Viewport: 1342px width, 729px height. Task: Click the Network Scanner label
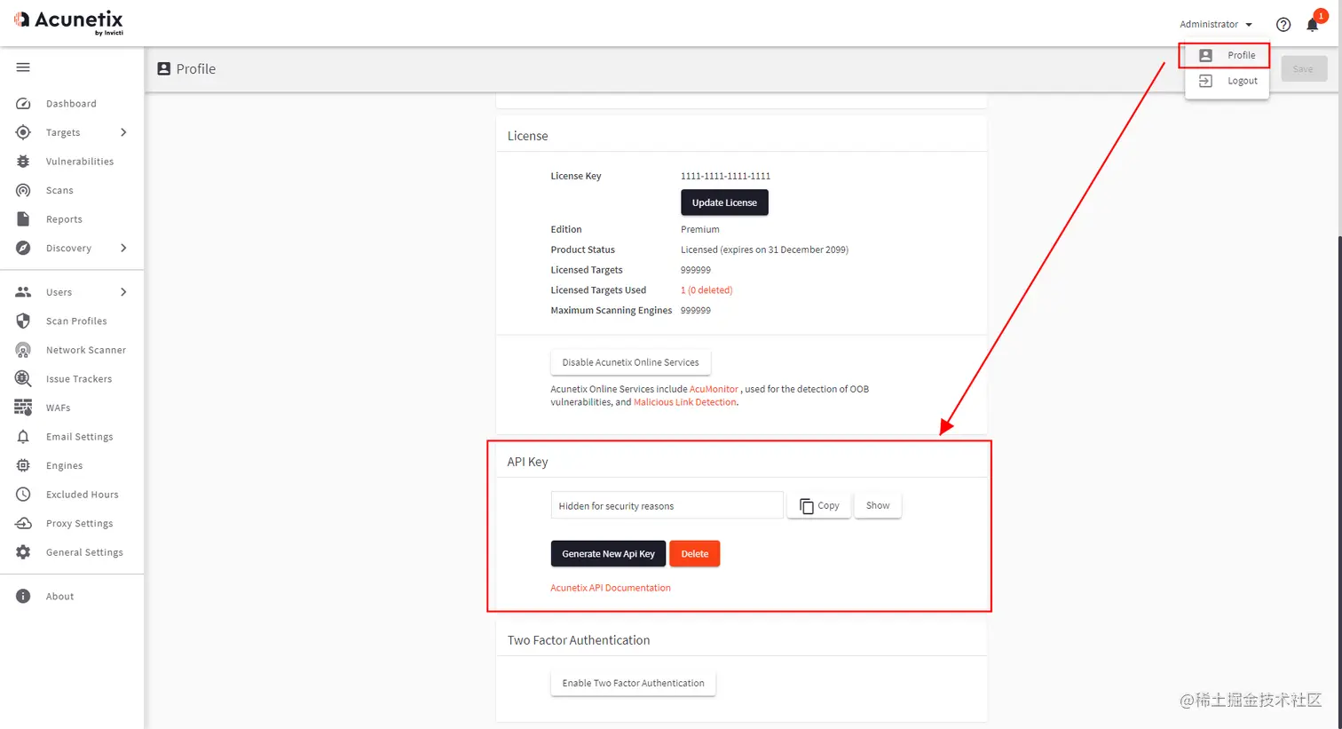click(x=86, y=350)
